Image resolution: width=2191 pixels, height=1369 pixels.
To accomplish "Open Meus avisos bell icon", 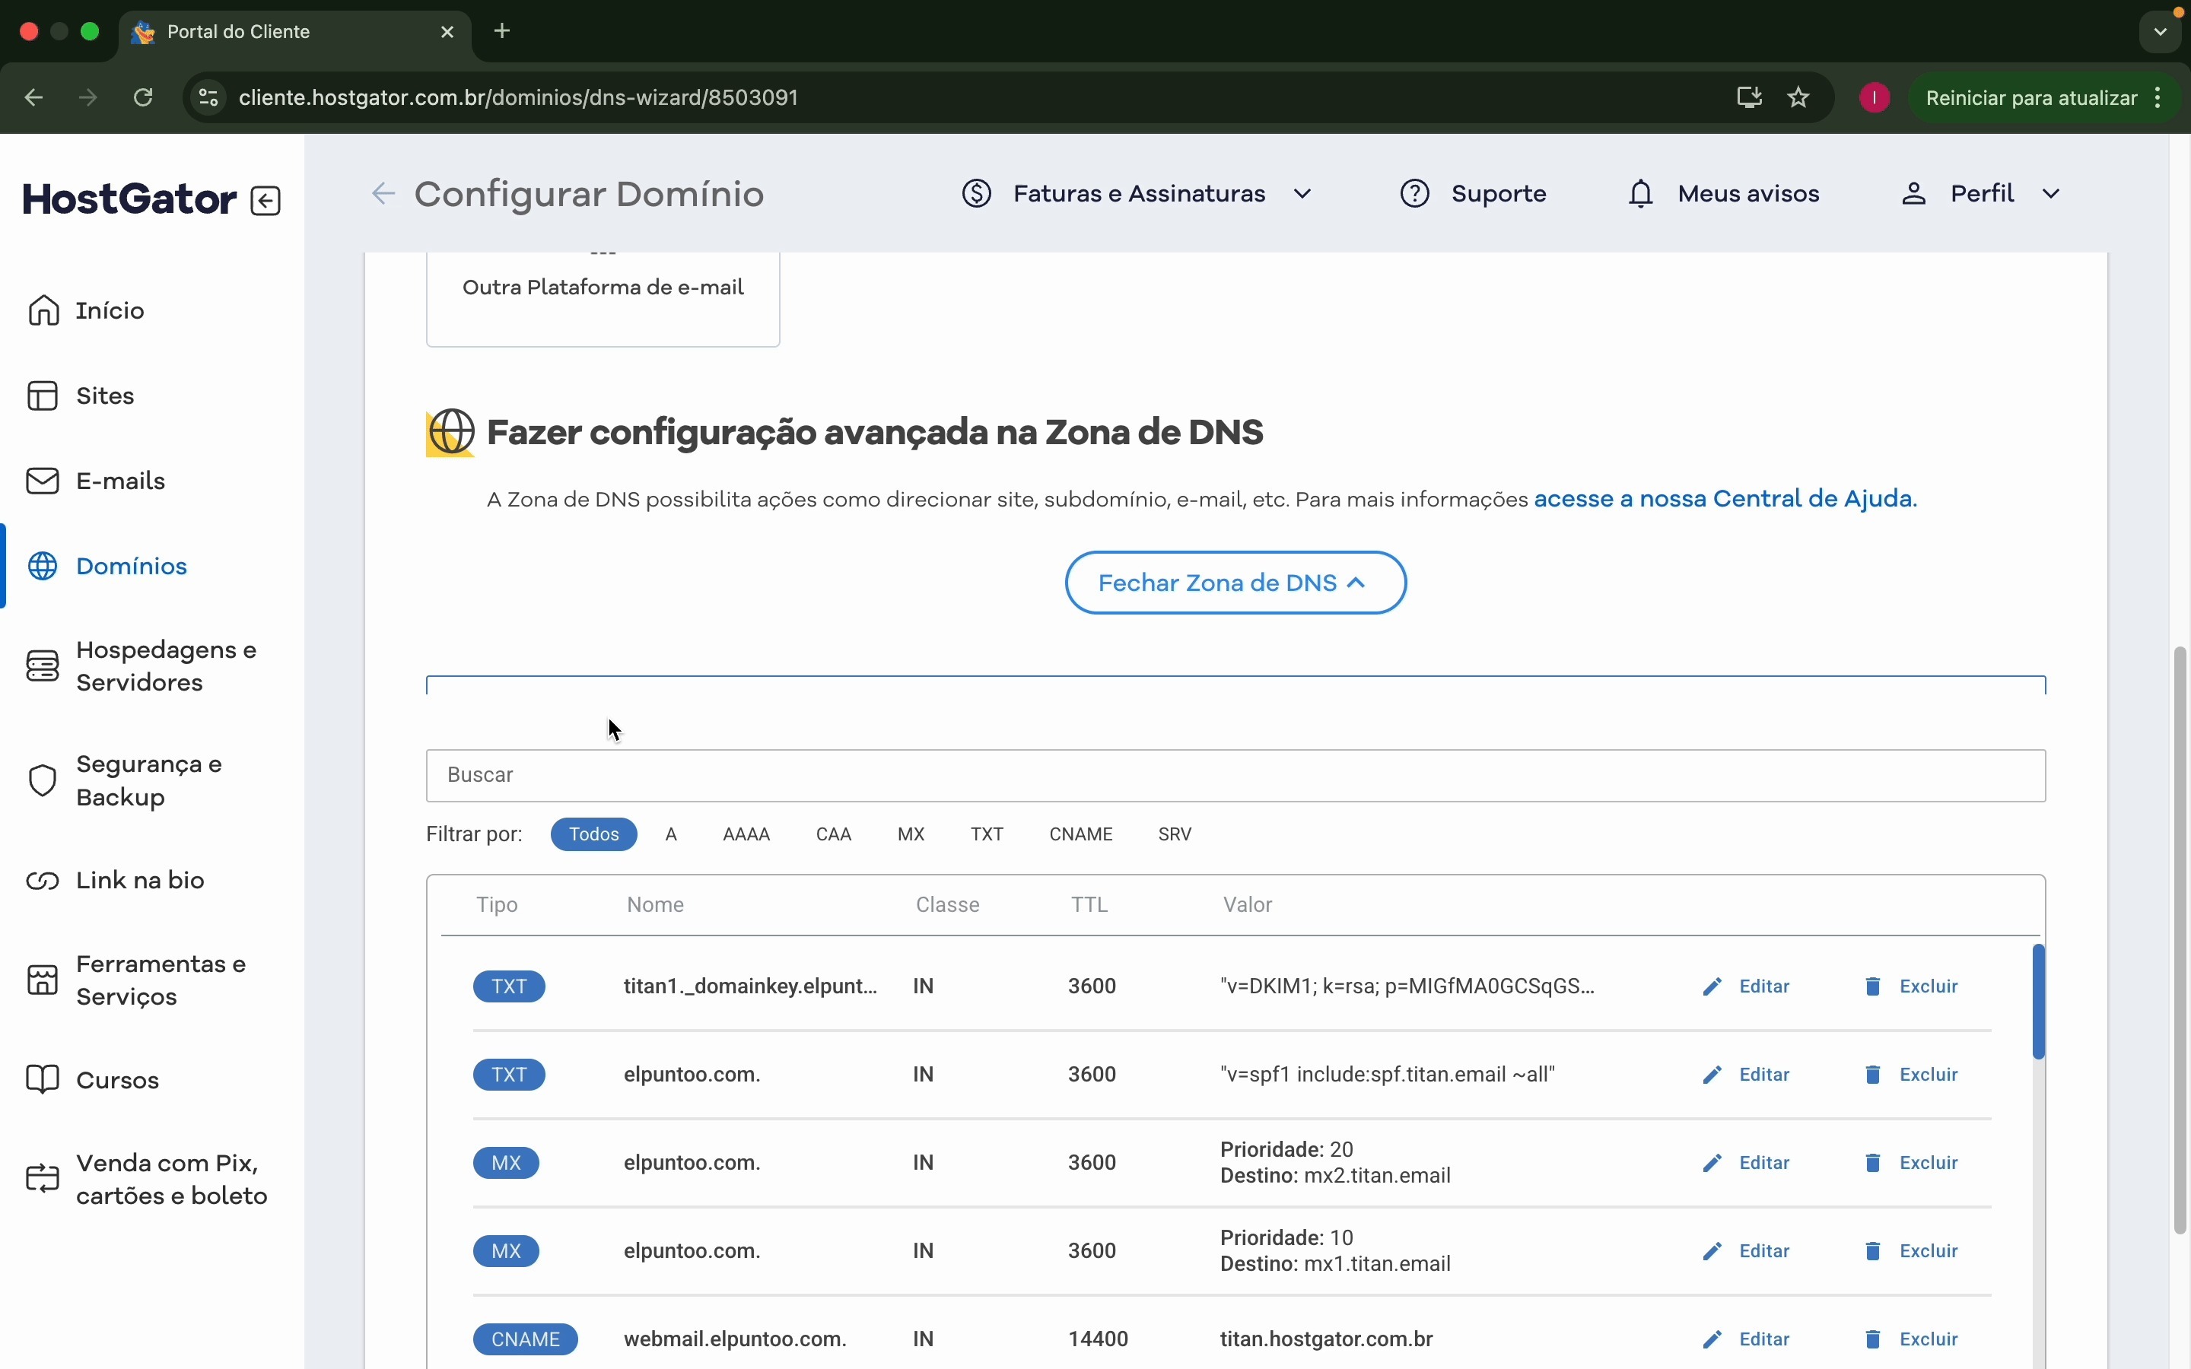I will pyautogui.click(x=1640, y=194).
